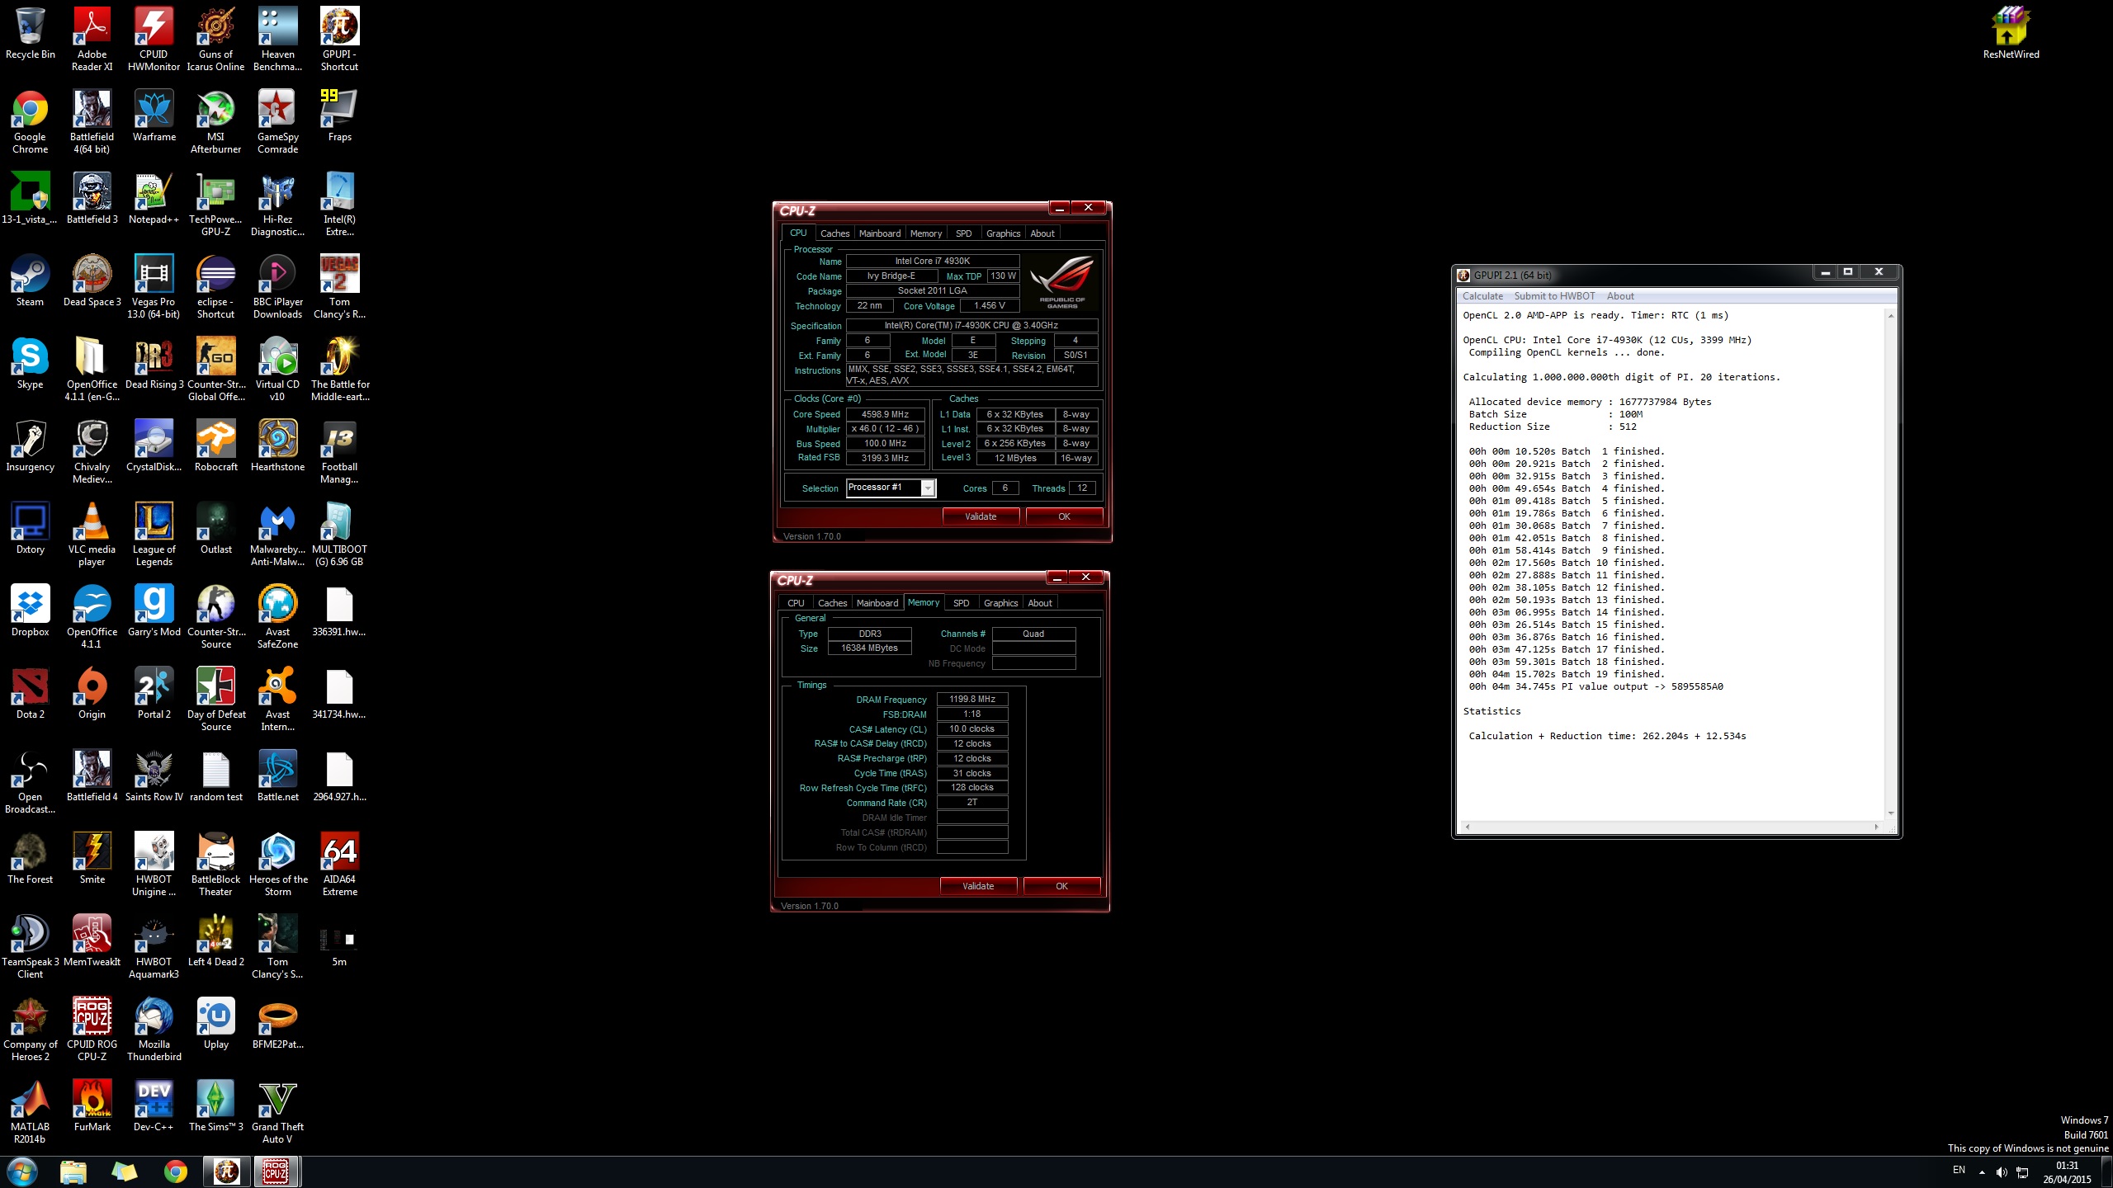The image size is (2113, 1188).
Task: Switch to Caches tab in upper CPU-Z
Action: pyautogui.click(x=834, y=233)
